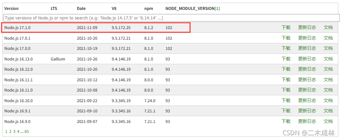Open documentation for Node.js 16.12.0

tap(328, 69)
